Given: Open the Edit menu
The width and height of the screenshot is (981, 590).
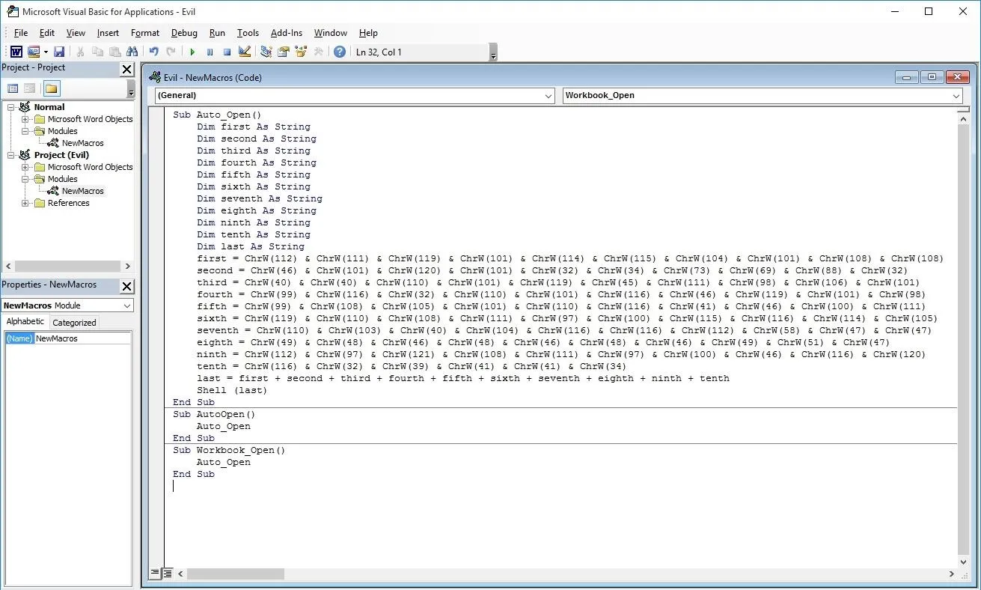Looking at the screenshot, I should click(46, 33).
